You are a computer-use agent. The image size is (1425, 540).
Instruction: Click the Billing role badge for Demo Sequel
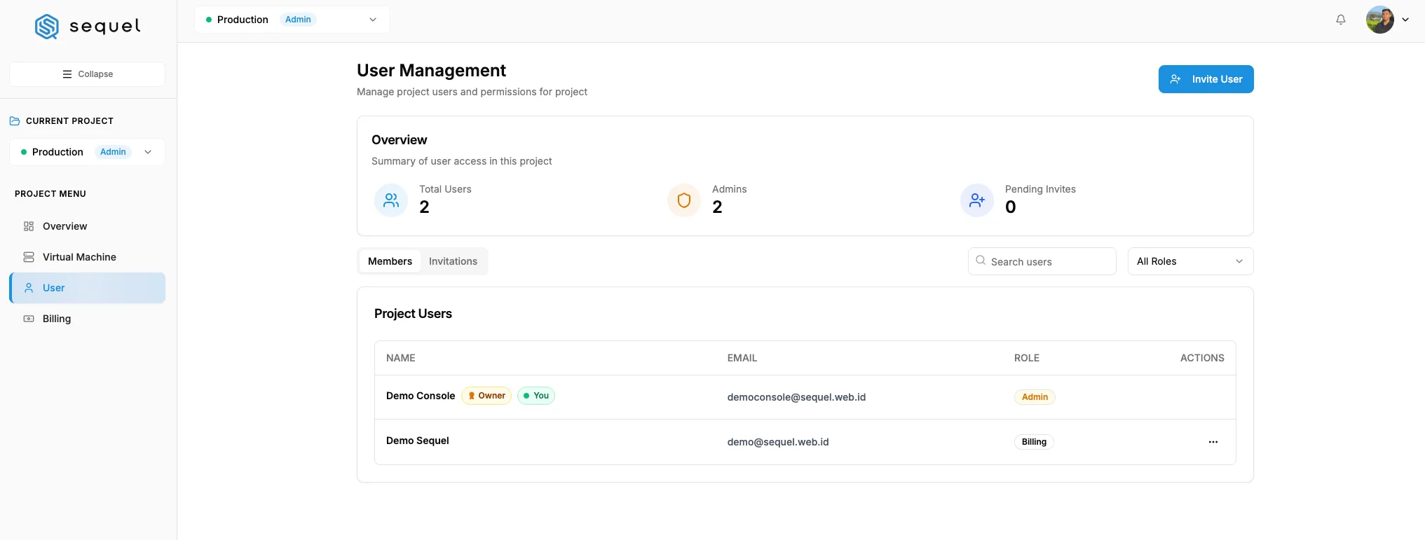[x=1034, y=442]
